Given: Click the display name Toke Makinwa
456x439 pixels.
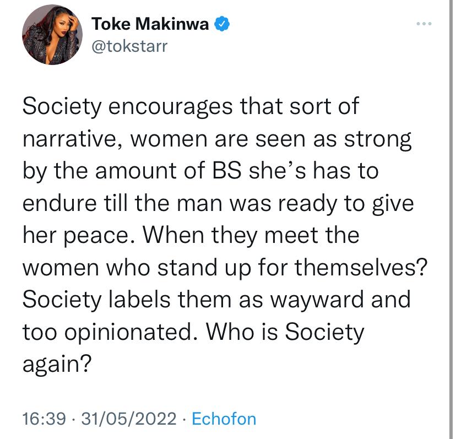Looking at the screenshot, I should coord(150,24).
